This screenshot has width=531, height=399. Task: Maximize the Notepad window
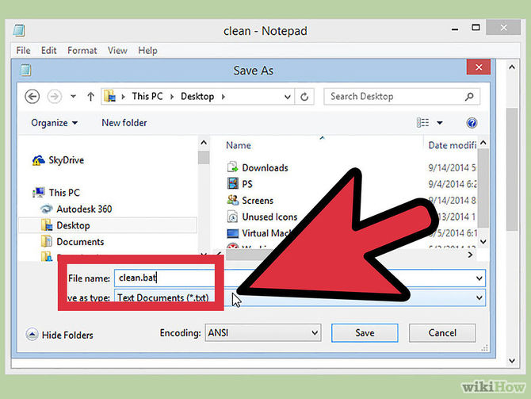[x=476, y=28]
